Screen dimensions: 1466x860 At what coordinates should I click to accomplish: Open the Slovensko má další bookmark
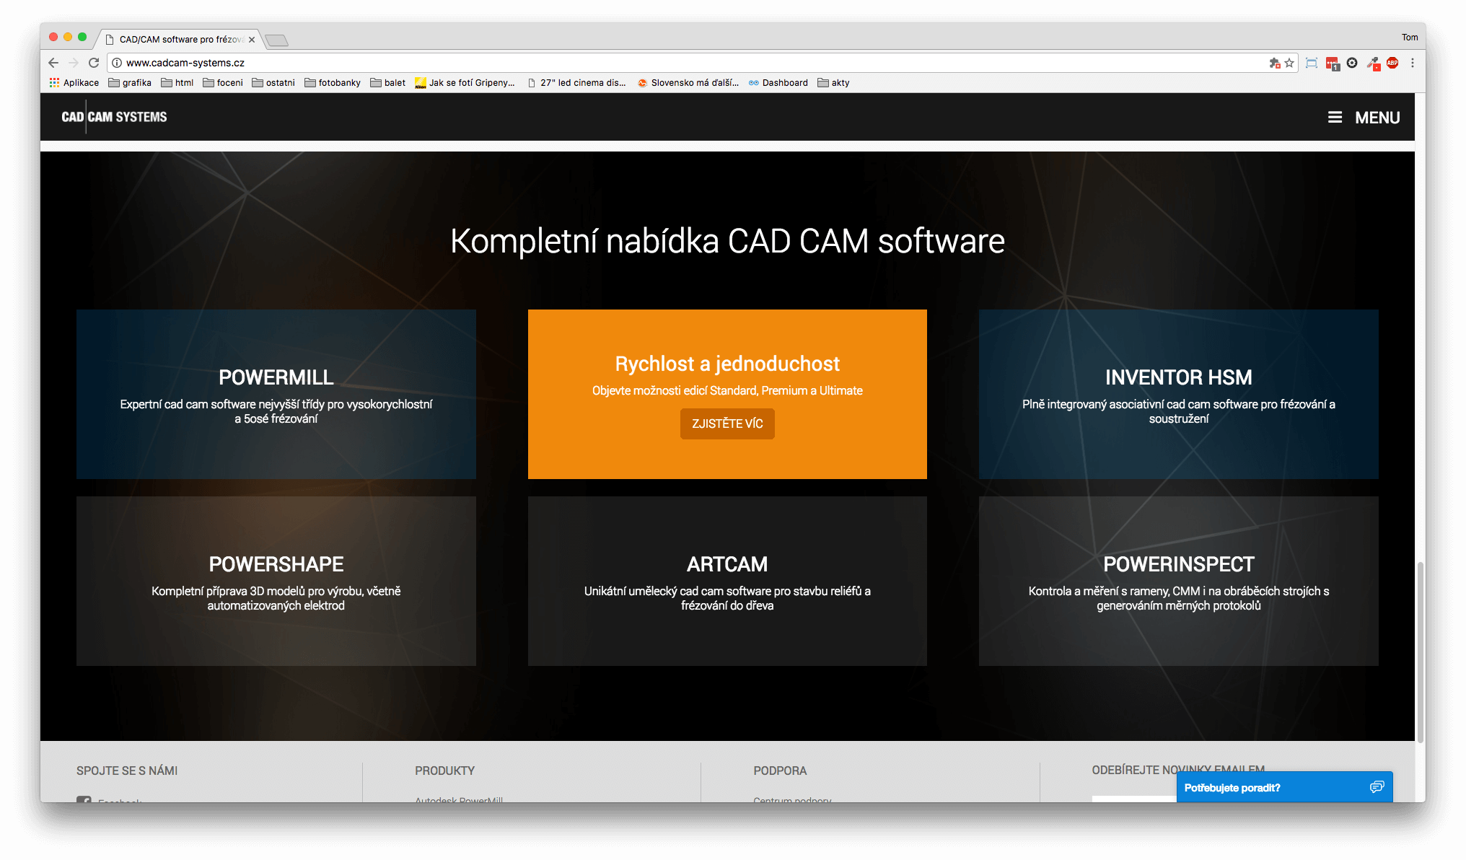coord(688,83)
